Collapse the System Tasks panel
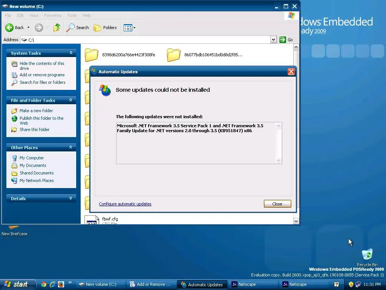 (x=71, y=53)
